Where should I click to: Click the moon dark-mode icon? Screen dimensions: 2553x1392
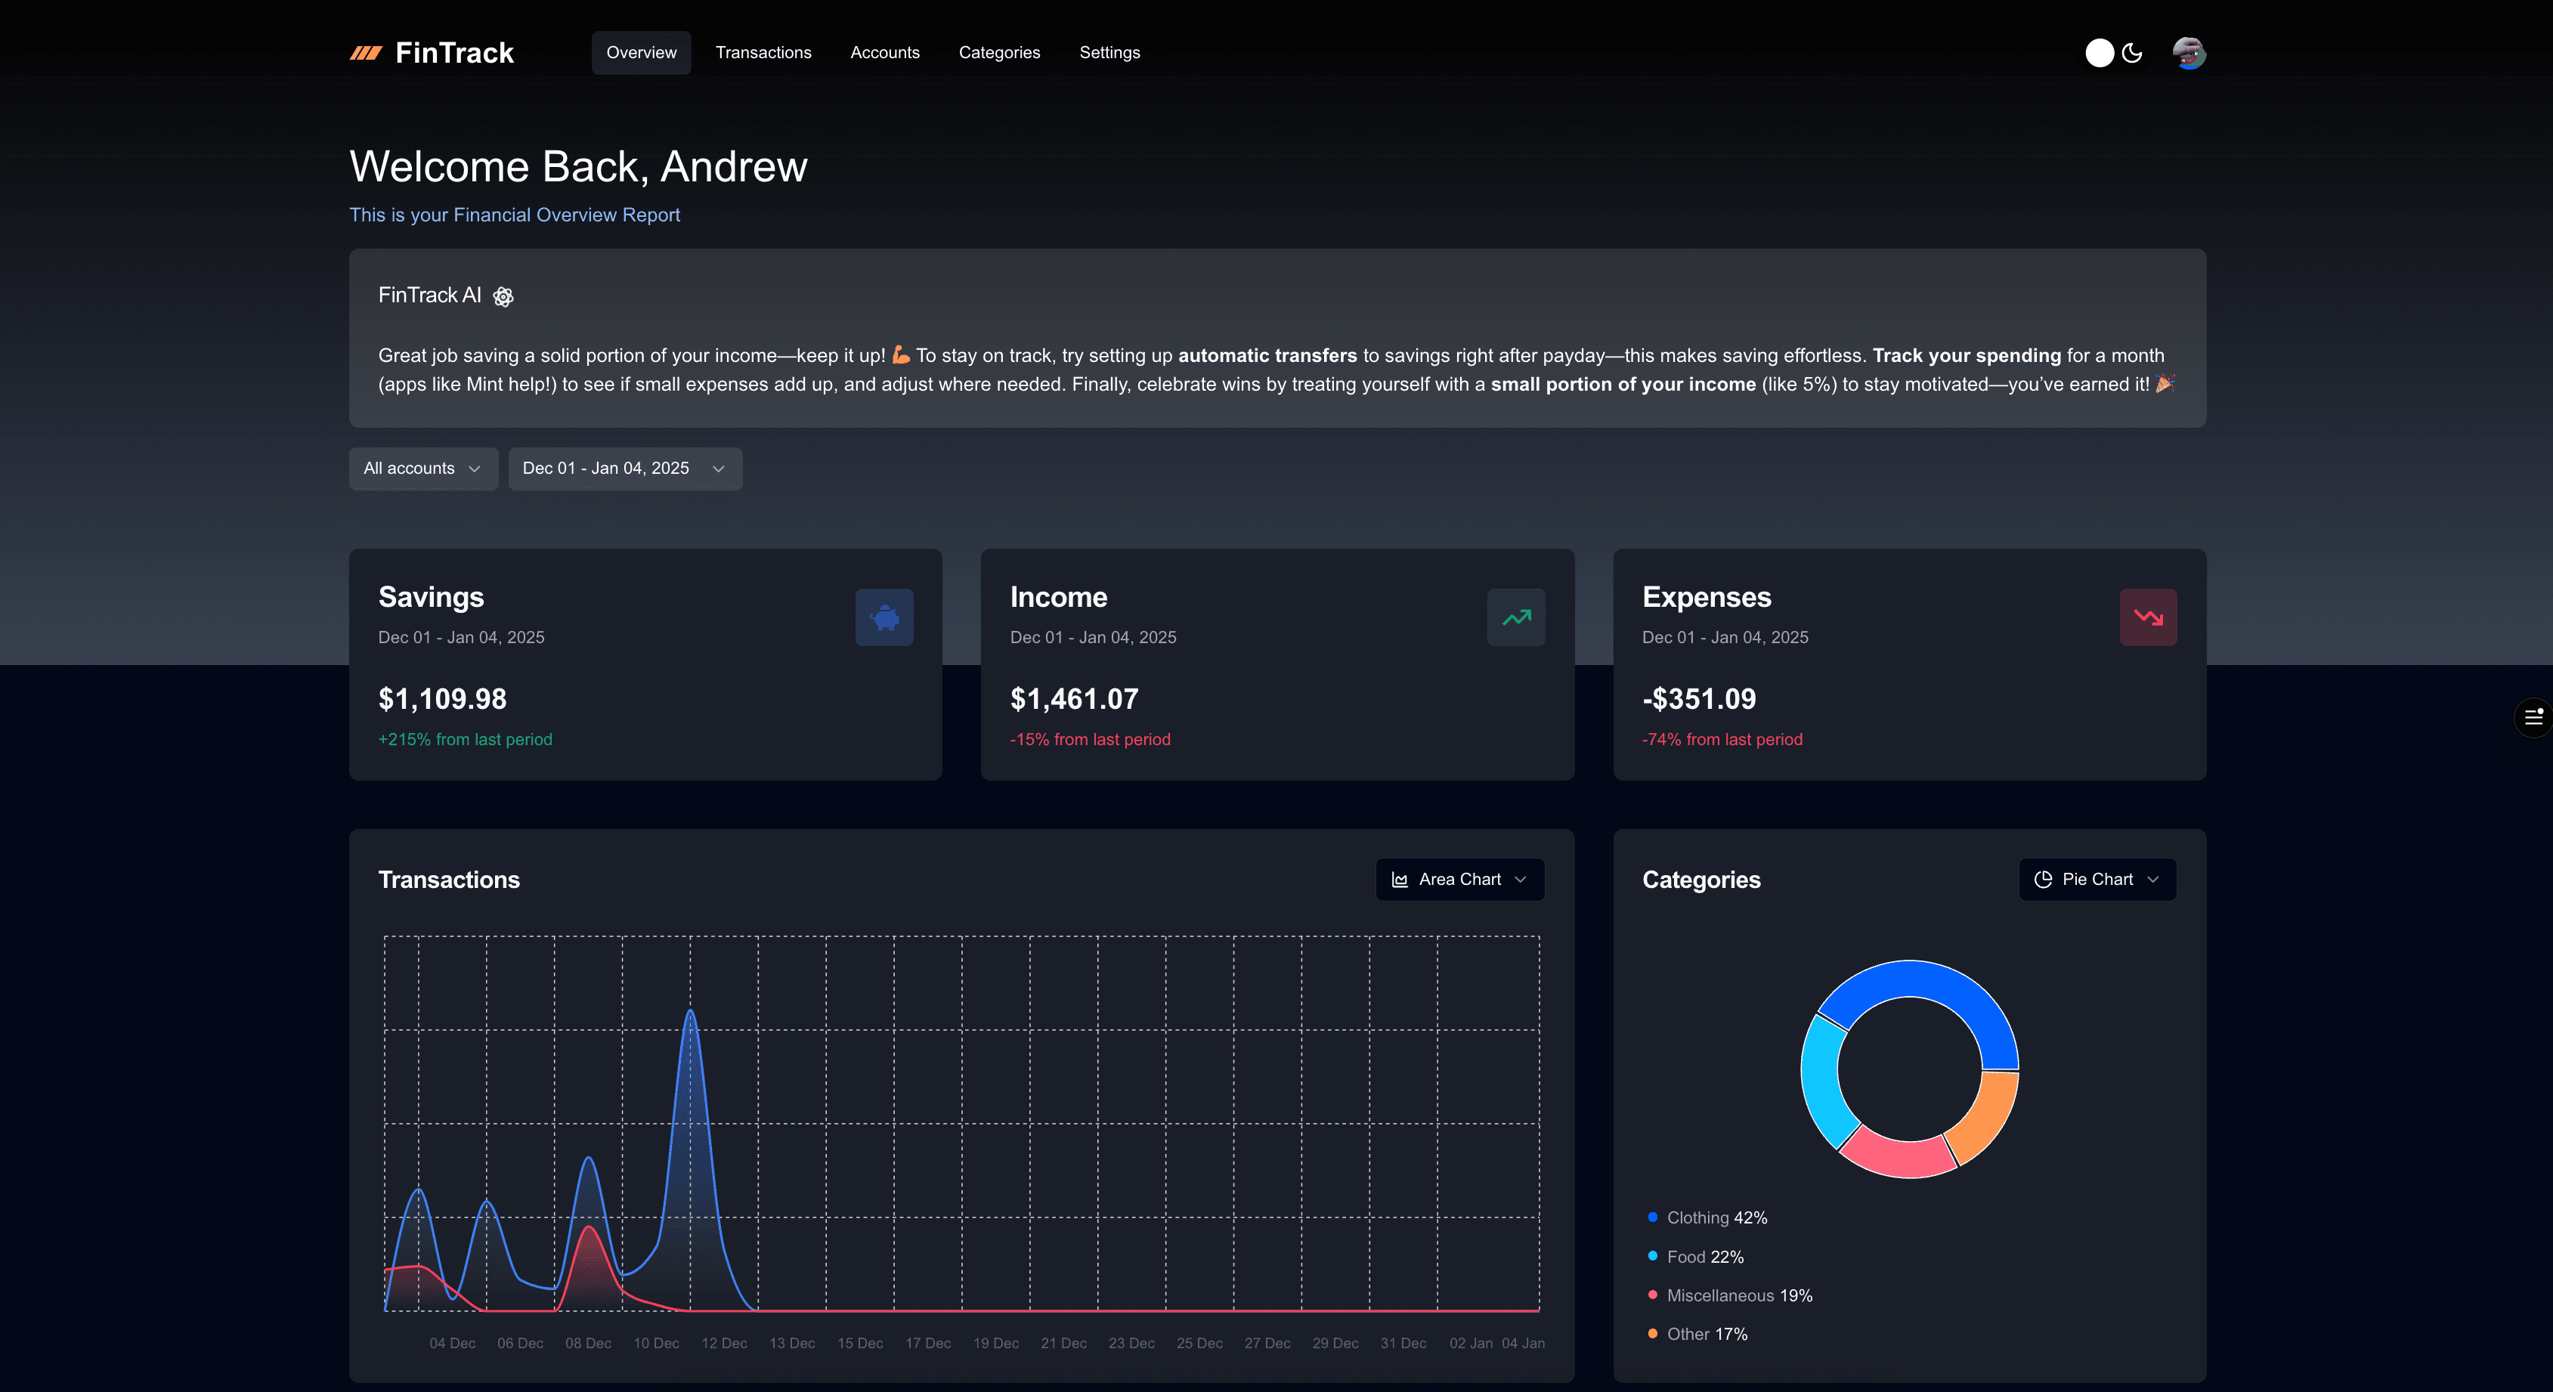2132,52
